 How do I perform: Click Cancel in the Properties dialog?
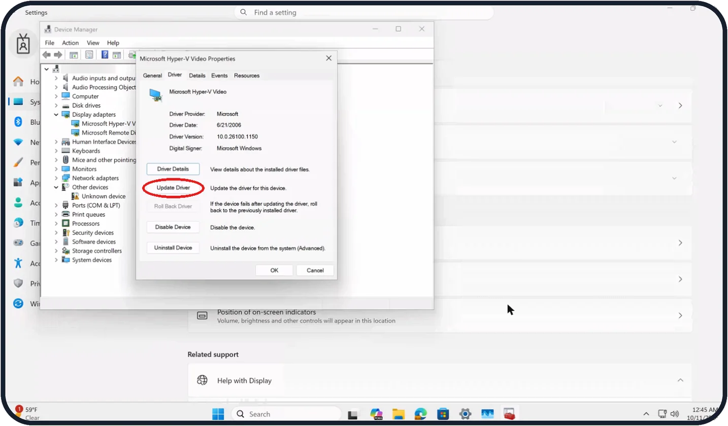[x=315, y=270]
